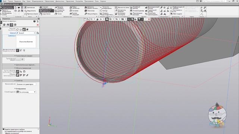Select the Ребро жесткости tool
This screenshot has width=239, height=134.
click(x=75, y=7)
